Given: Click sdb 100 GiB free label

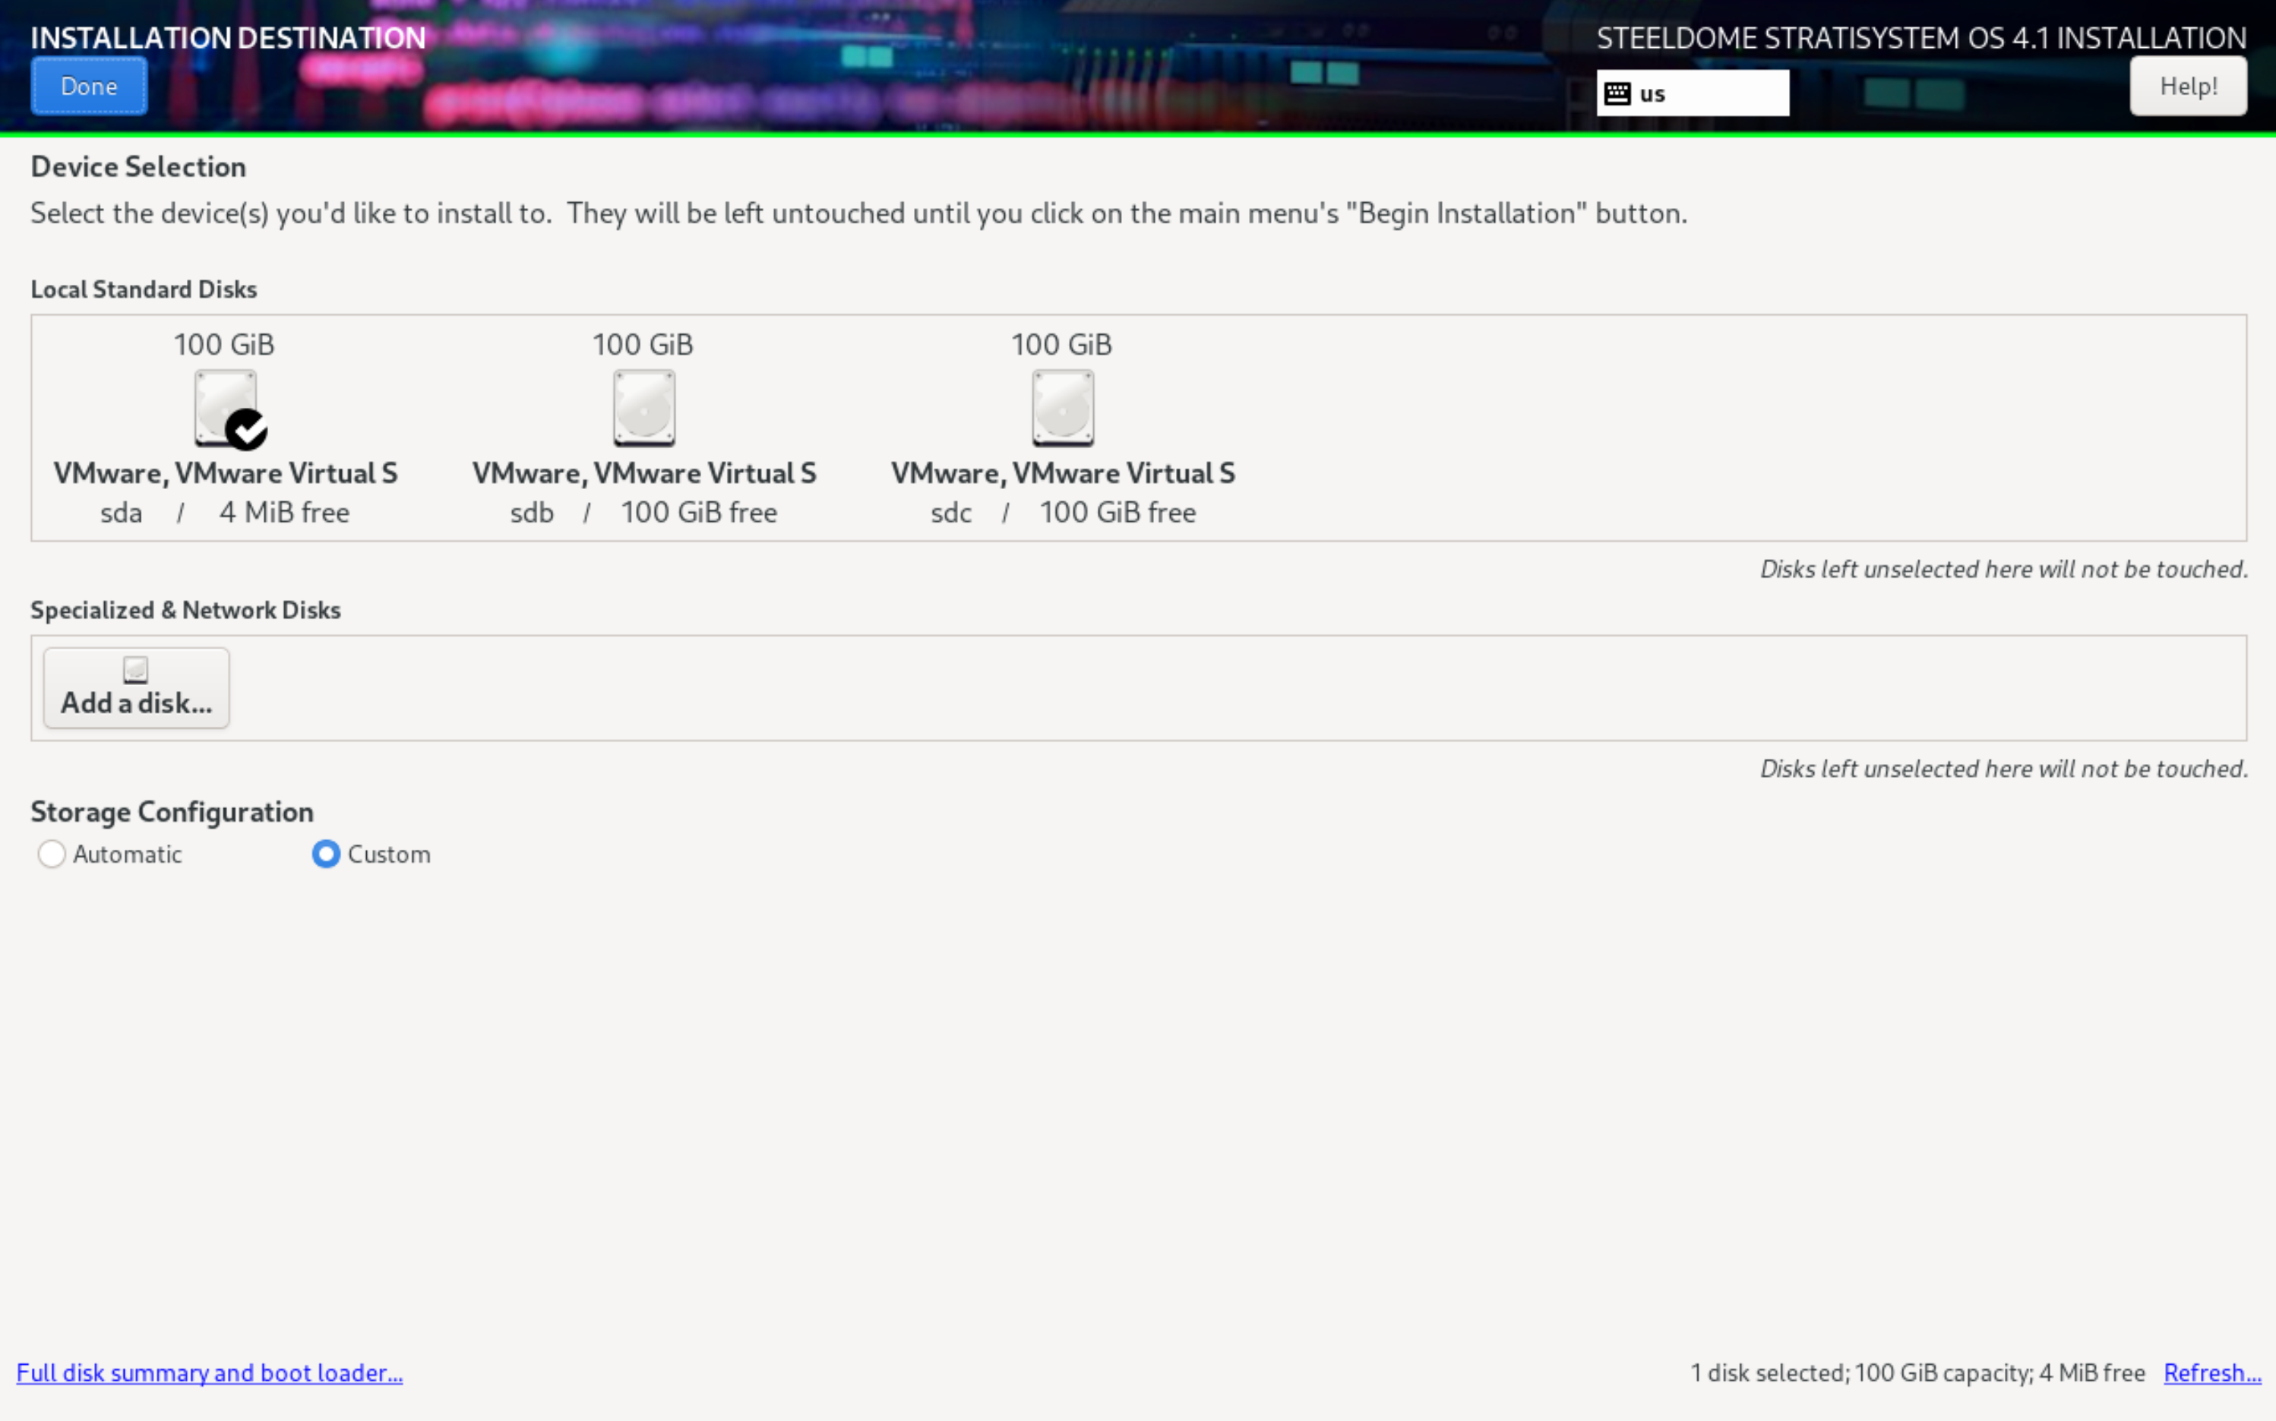Looking at the screenshot, I should tap(698, 512).
